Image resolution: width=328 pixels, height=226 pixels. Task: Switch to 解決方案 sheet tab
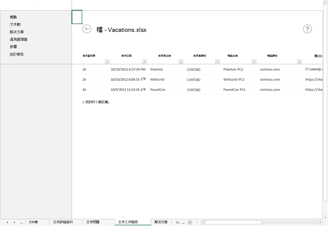(x=161, y=222)
